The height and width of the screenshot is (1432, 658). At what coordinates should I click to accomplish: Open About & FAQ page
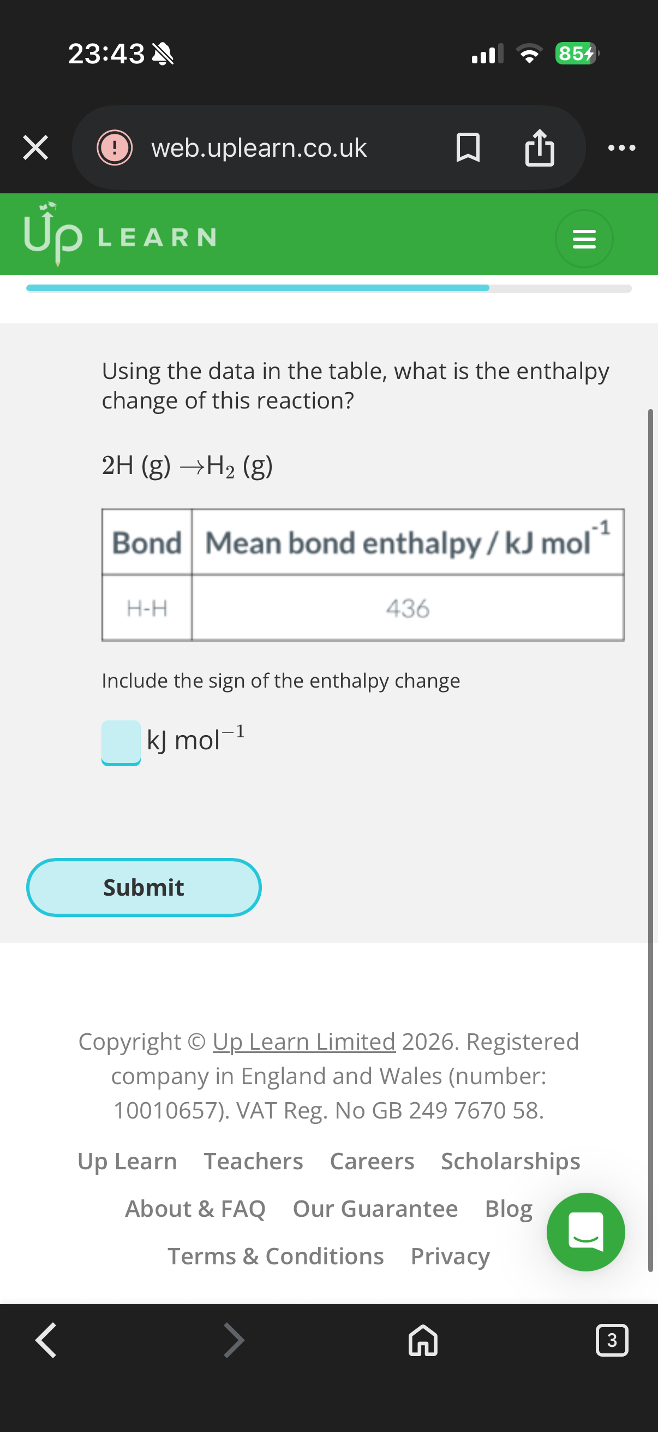[195, 1209]
